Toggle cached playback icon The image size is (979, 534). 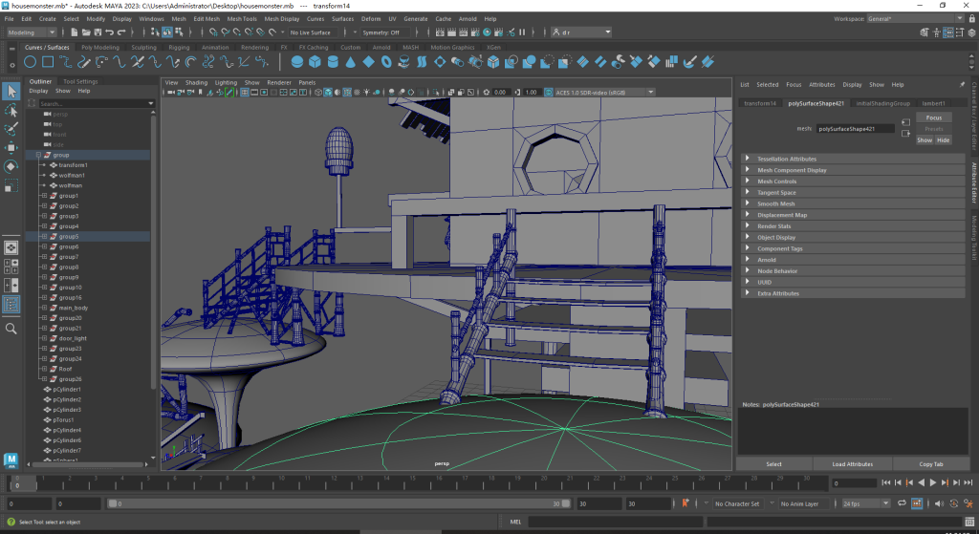click(x=917, y=503)
